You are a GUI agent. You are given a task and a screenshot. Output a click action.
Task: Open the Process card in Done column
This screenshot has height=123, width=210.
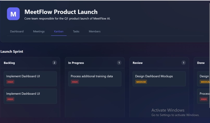pyautogui.click(x=203, y=96)
